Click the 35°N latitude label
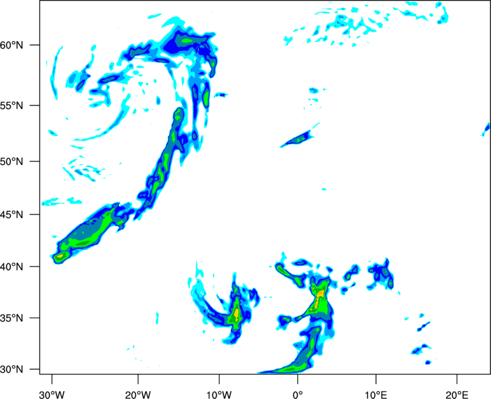 pos(12,319)
